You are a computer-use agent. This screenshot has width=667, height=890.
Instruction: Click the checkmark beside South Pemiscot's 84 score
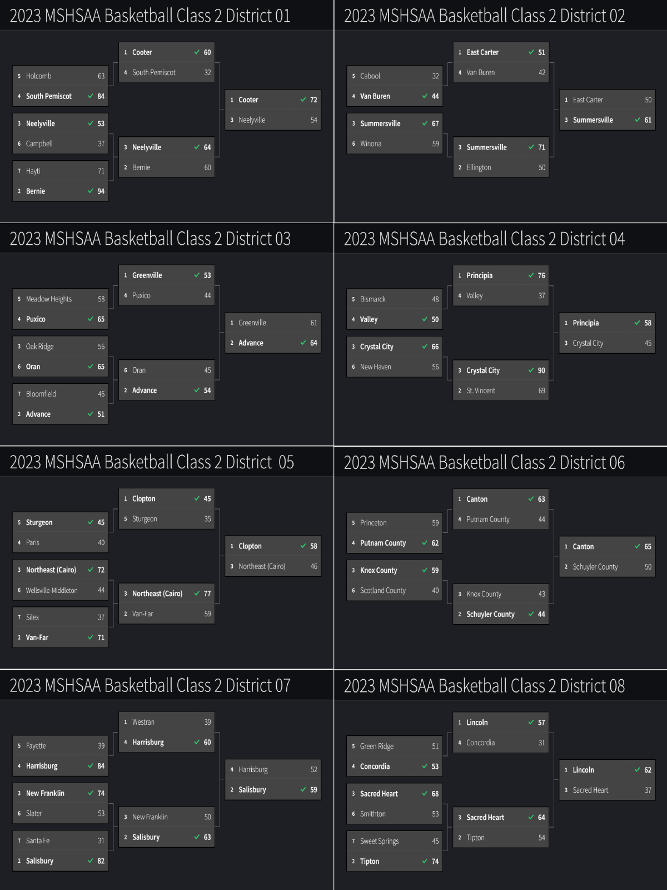[x=90, y=96]
